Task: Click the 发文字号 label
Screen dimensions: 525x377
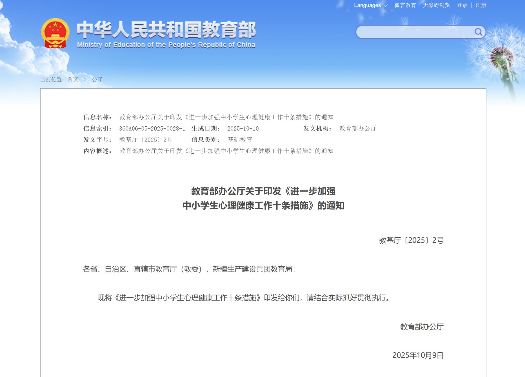Action: (x=97, y=140)
